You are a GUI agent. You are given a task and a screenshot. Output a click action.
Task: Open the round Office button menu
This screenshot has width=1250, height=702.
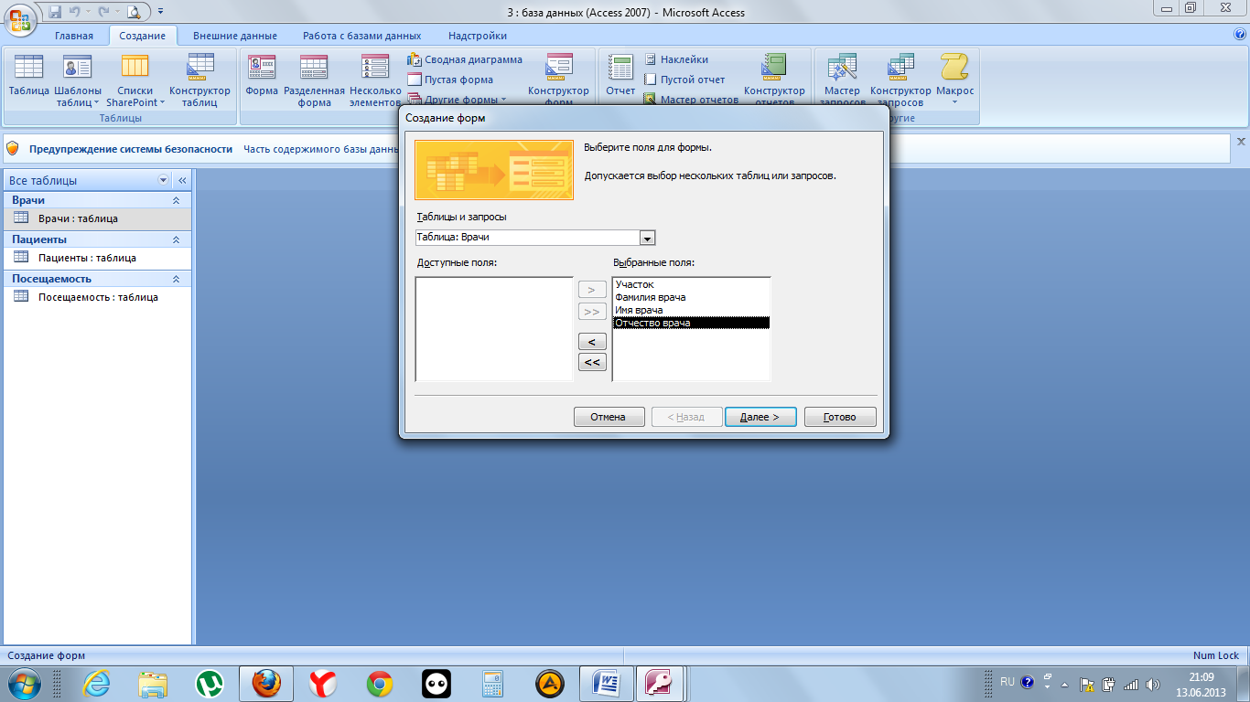click(x=19, y=19)
